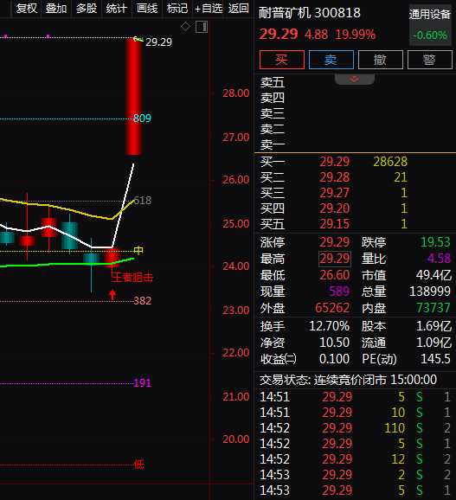Click 换手 value 12.70%

[x=330, y=326]
